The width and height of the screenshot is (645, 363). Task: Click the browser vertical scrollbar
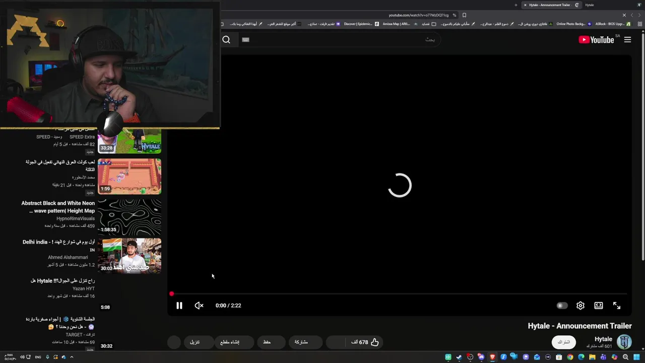[642, 146]
